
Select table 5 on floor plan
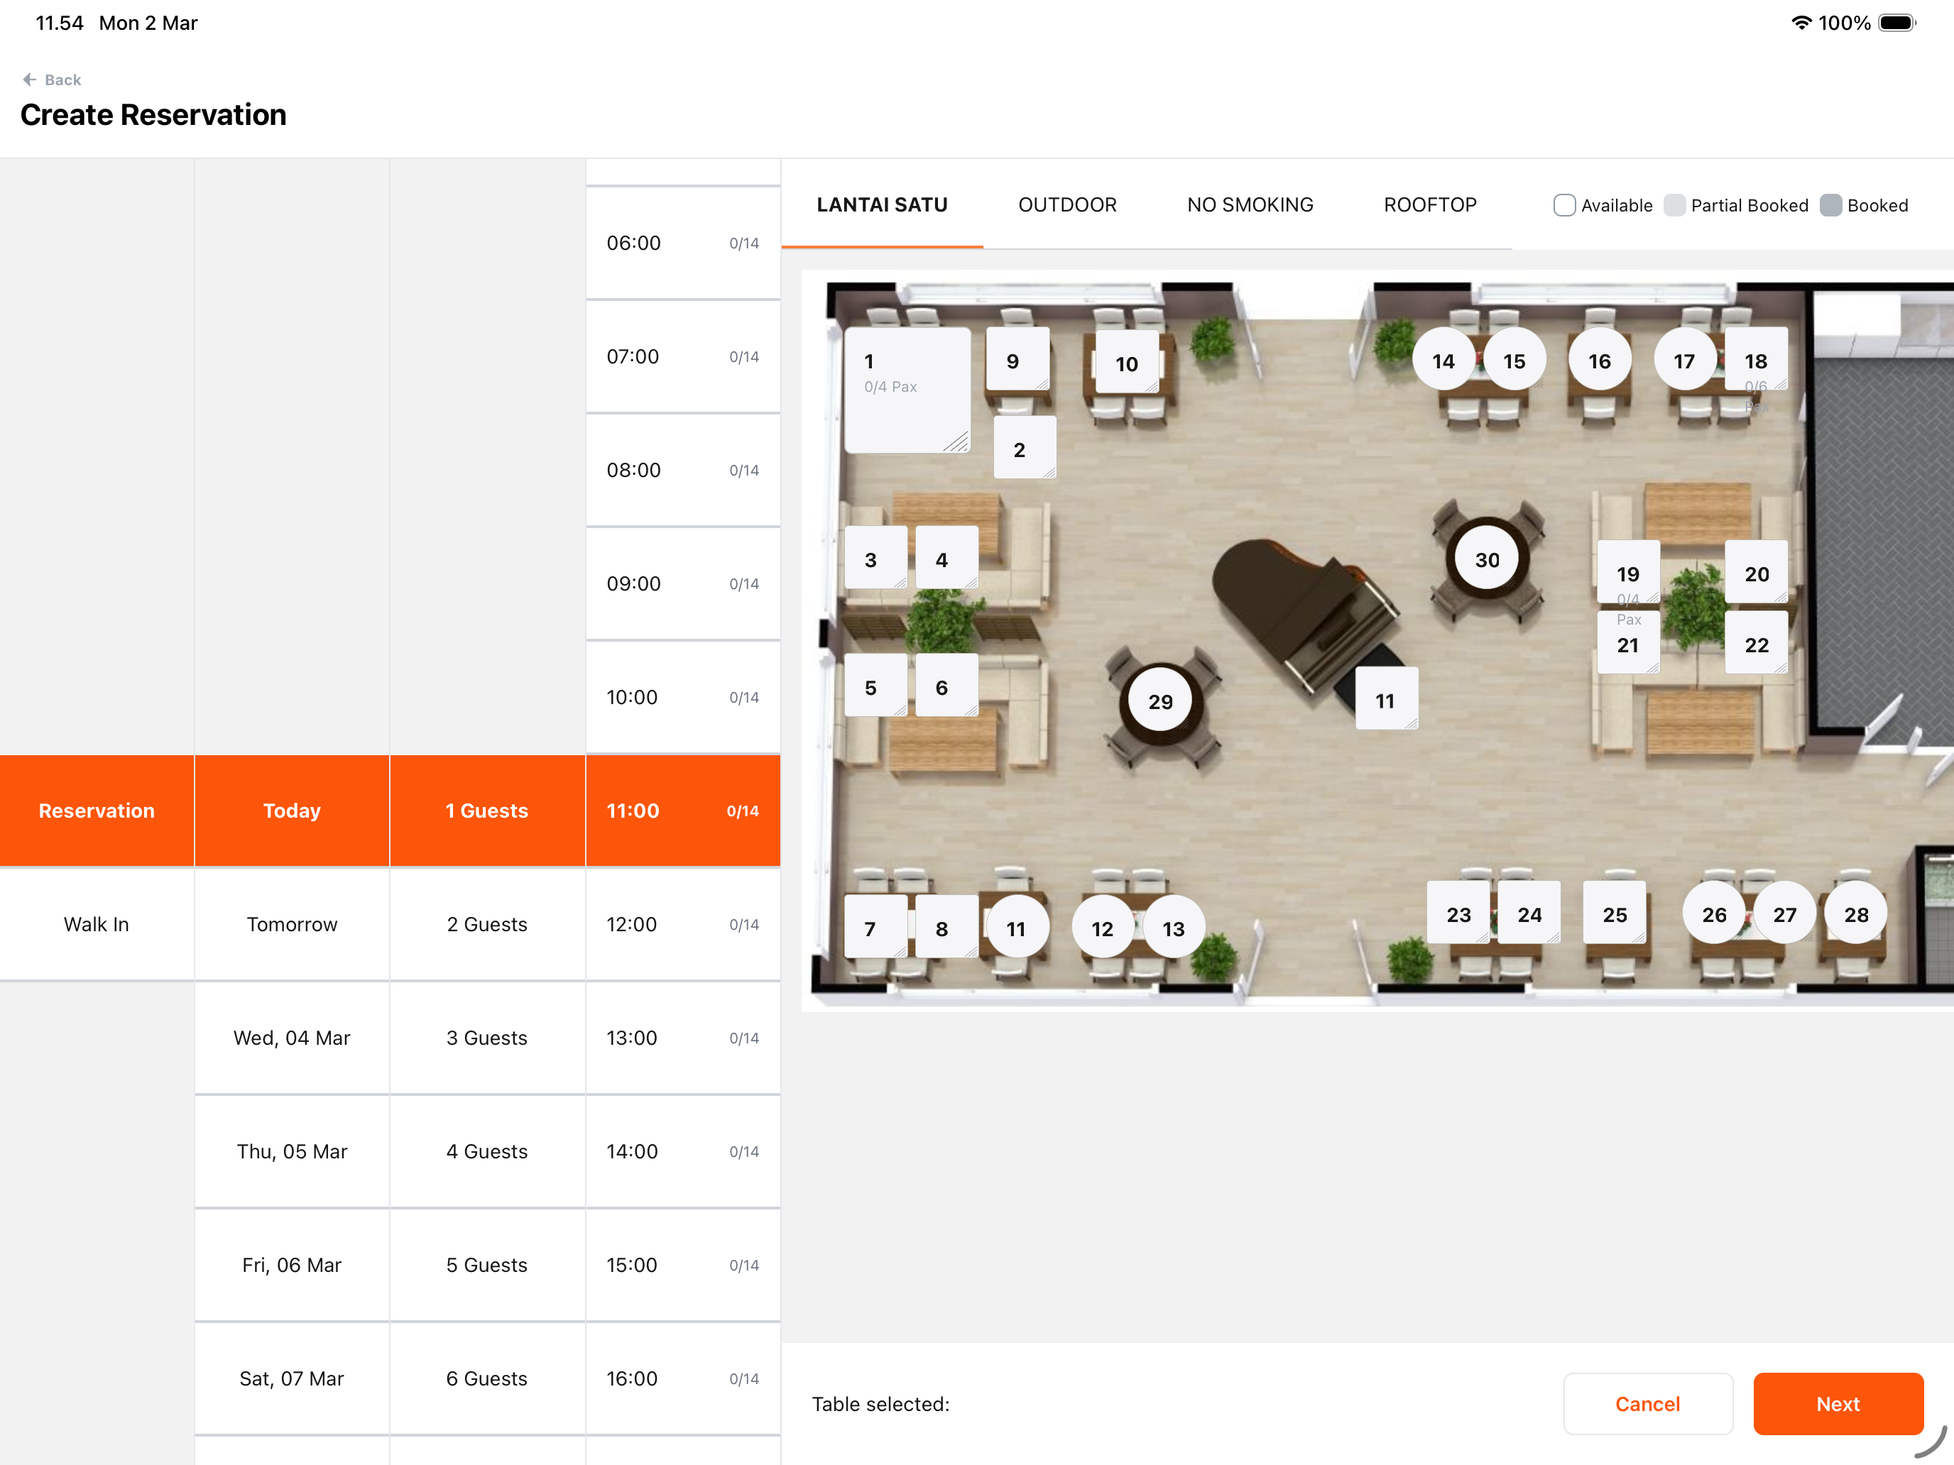[875, 685]
